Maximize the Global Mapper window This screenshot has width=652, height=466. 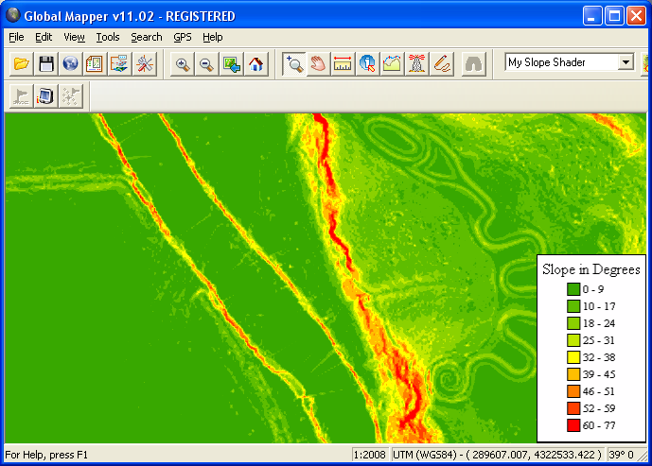point(614,16)
